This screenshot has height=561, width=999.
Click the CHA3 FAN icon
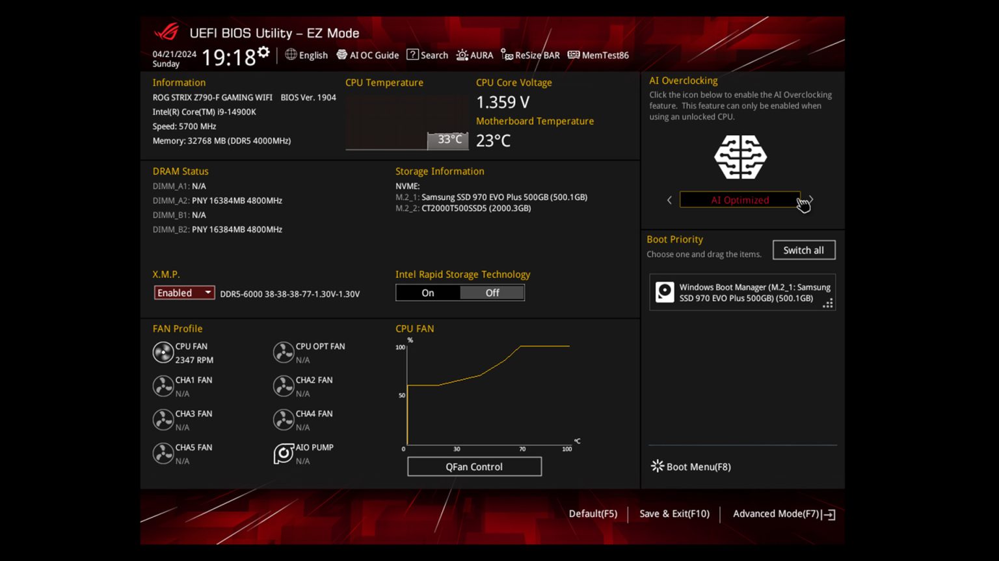click(x=163, y=420)
